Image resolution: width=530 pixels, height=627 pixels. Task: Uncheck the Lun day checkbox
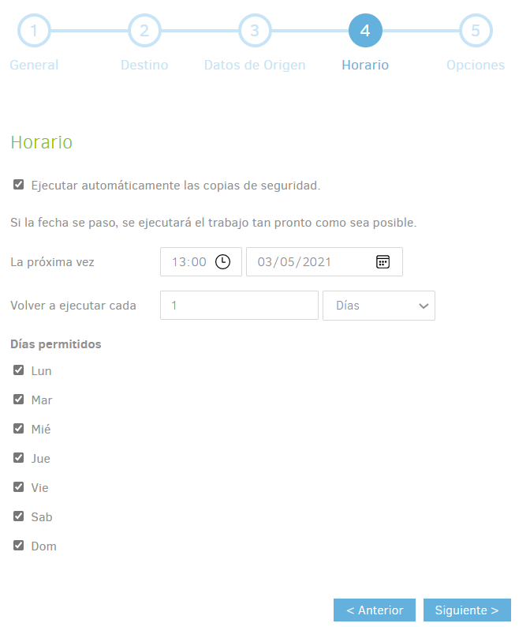coord(19,370)
